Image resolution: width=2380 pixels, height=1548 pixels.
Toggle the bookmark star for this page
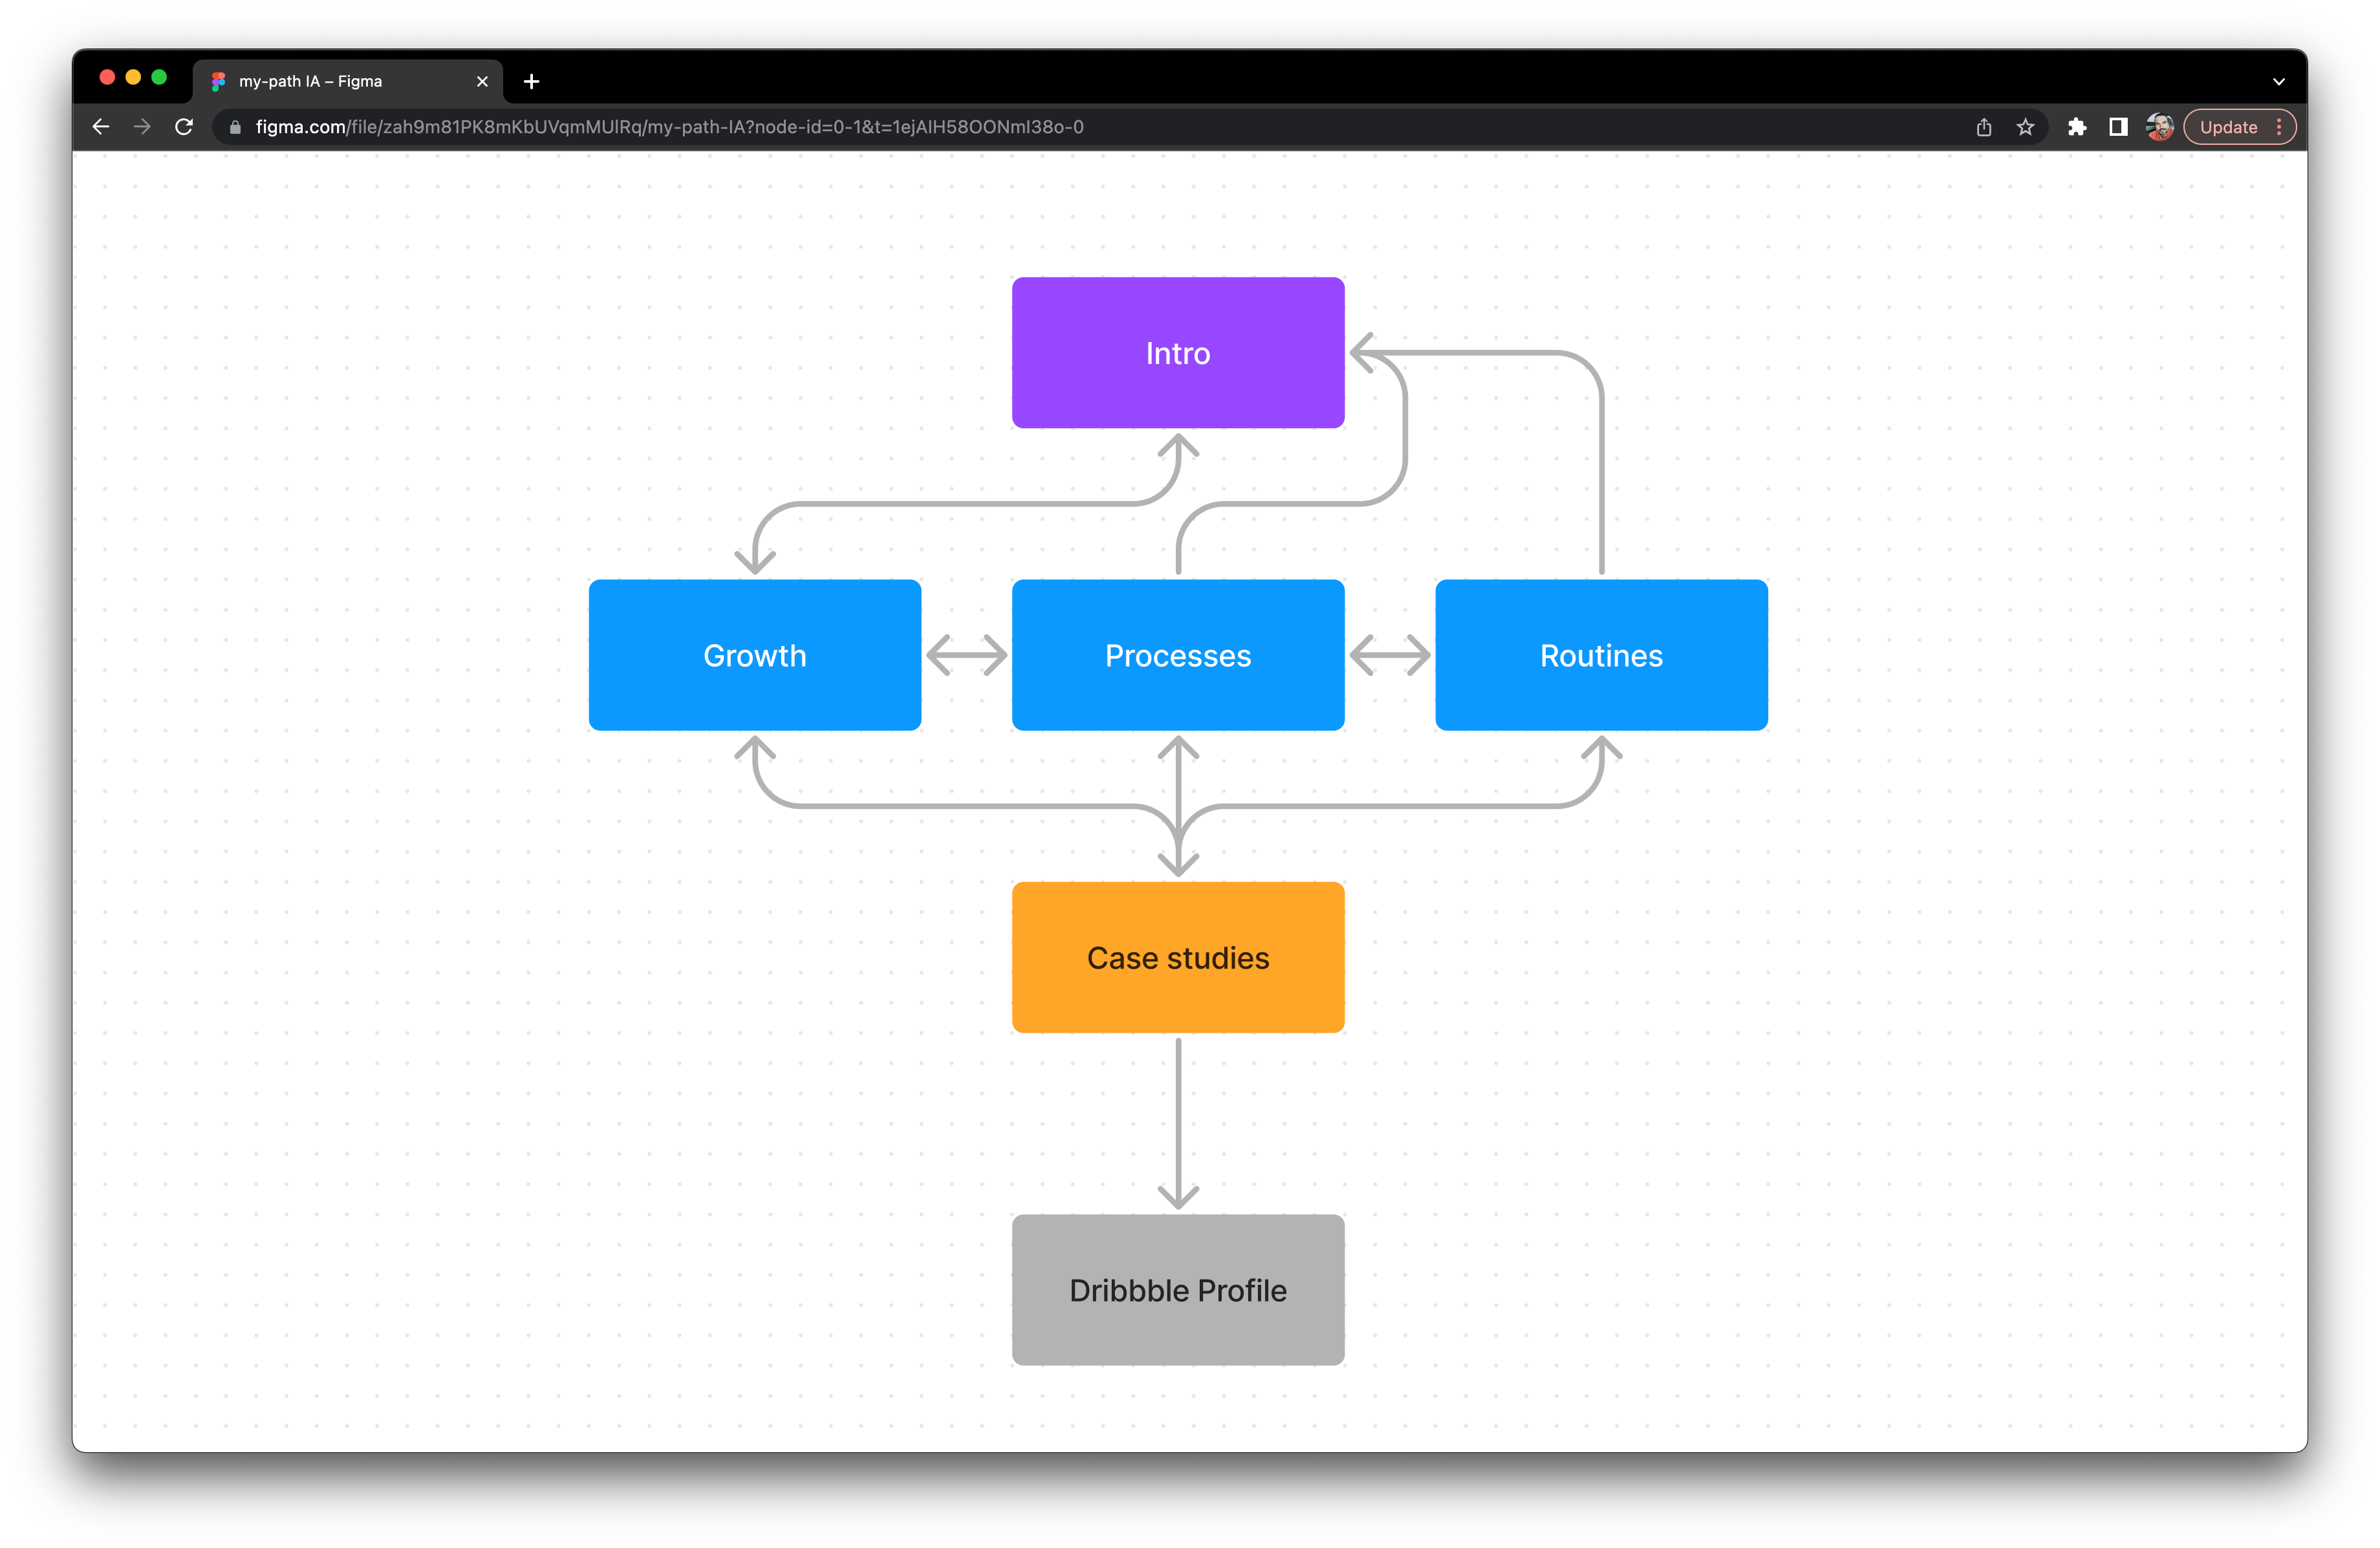[2026, 127]
